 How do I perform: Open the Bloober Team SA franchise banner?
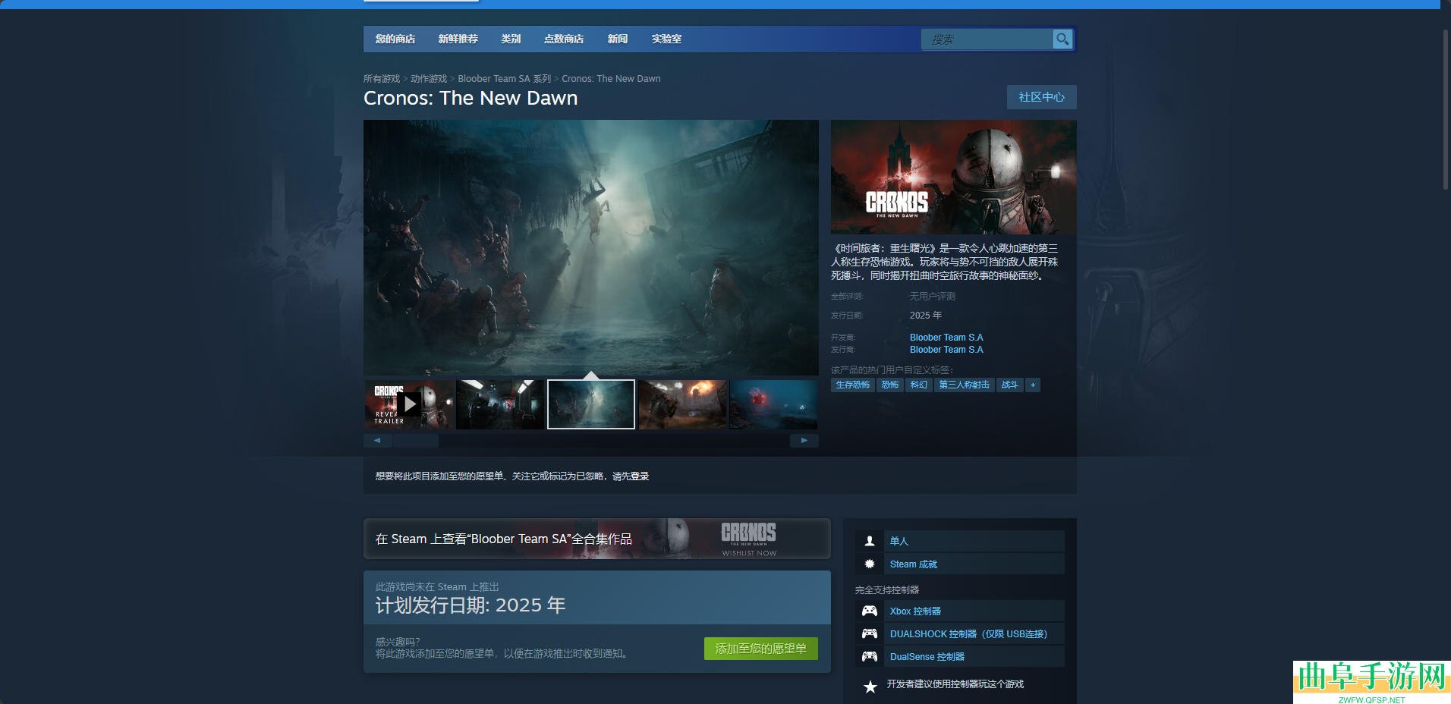click(x=597, y=539)
